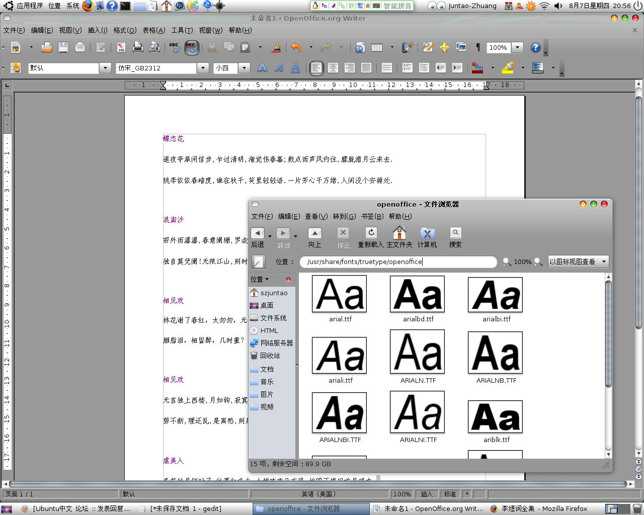Select 回收站 in the file browser sidebar

click(x=270, y=356)
